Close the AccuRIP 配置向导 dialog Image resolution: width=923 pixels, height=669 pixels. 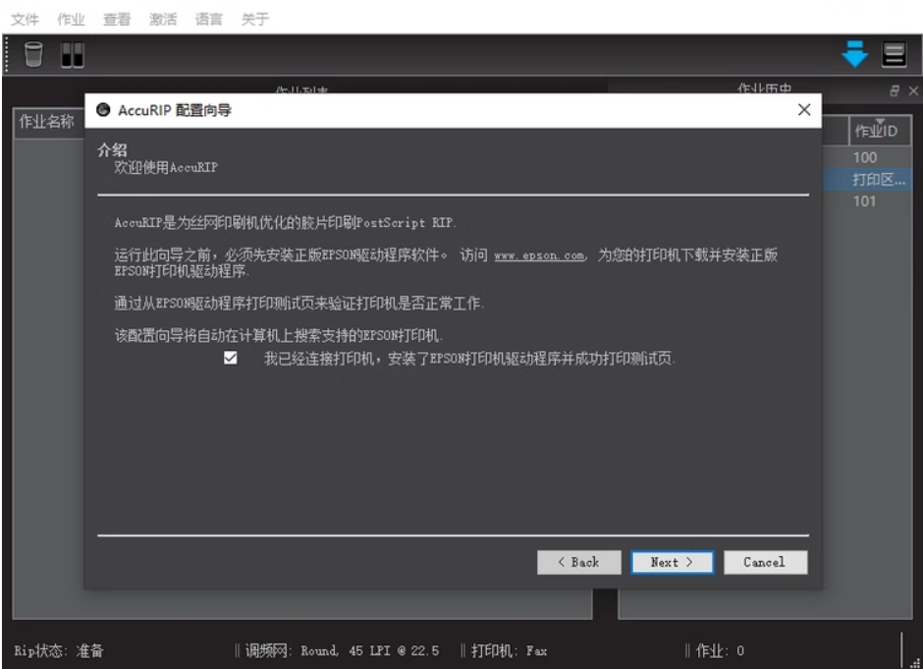coord(804,110)
